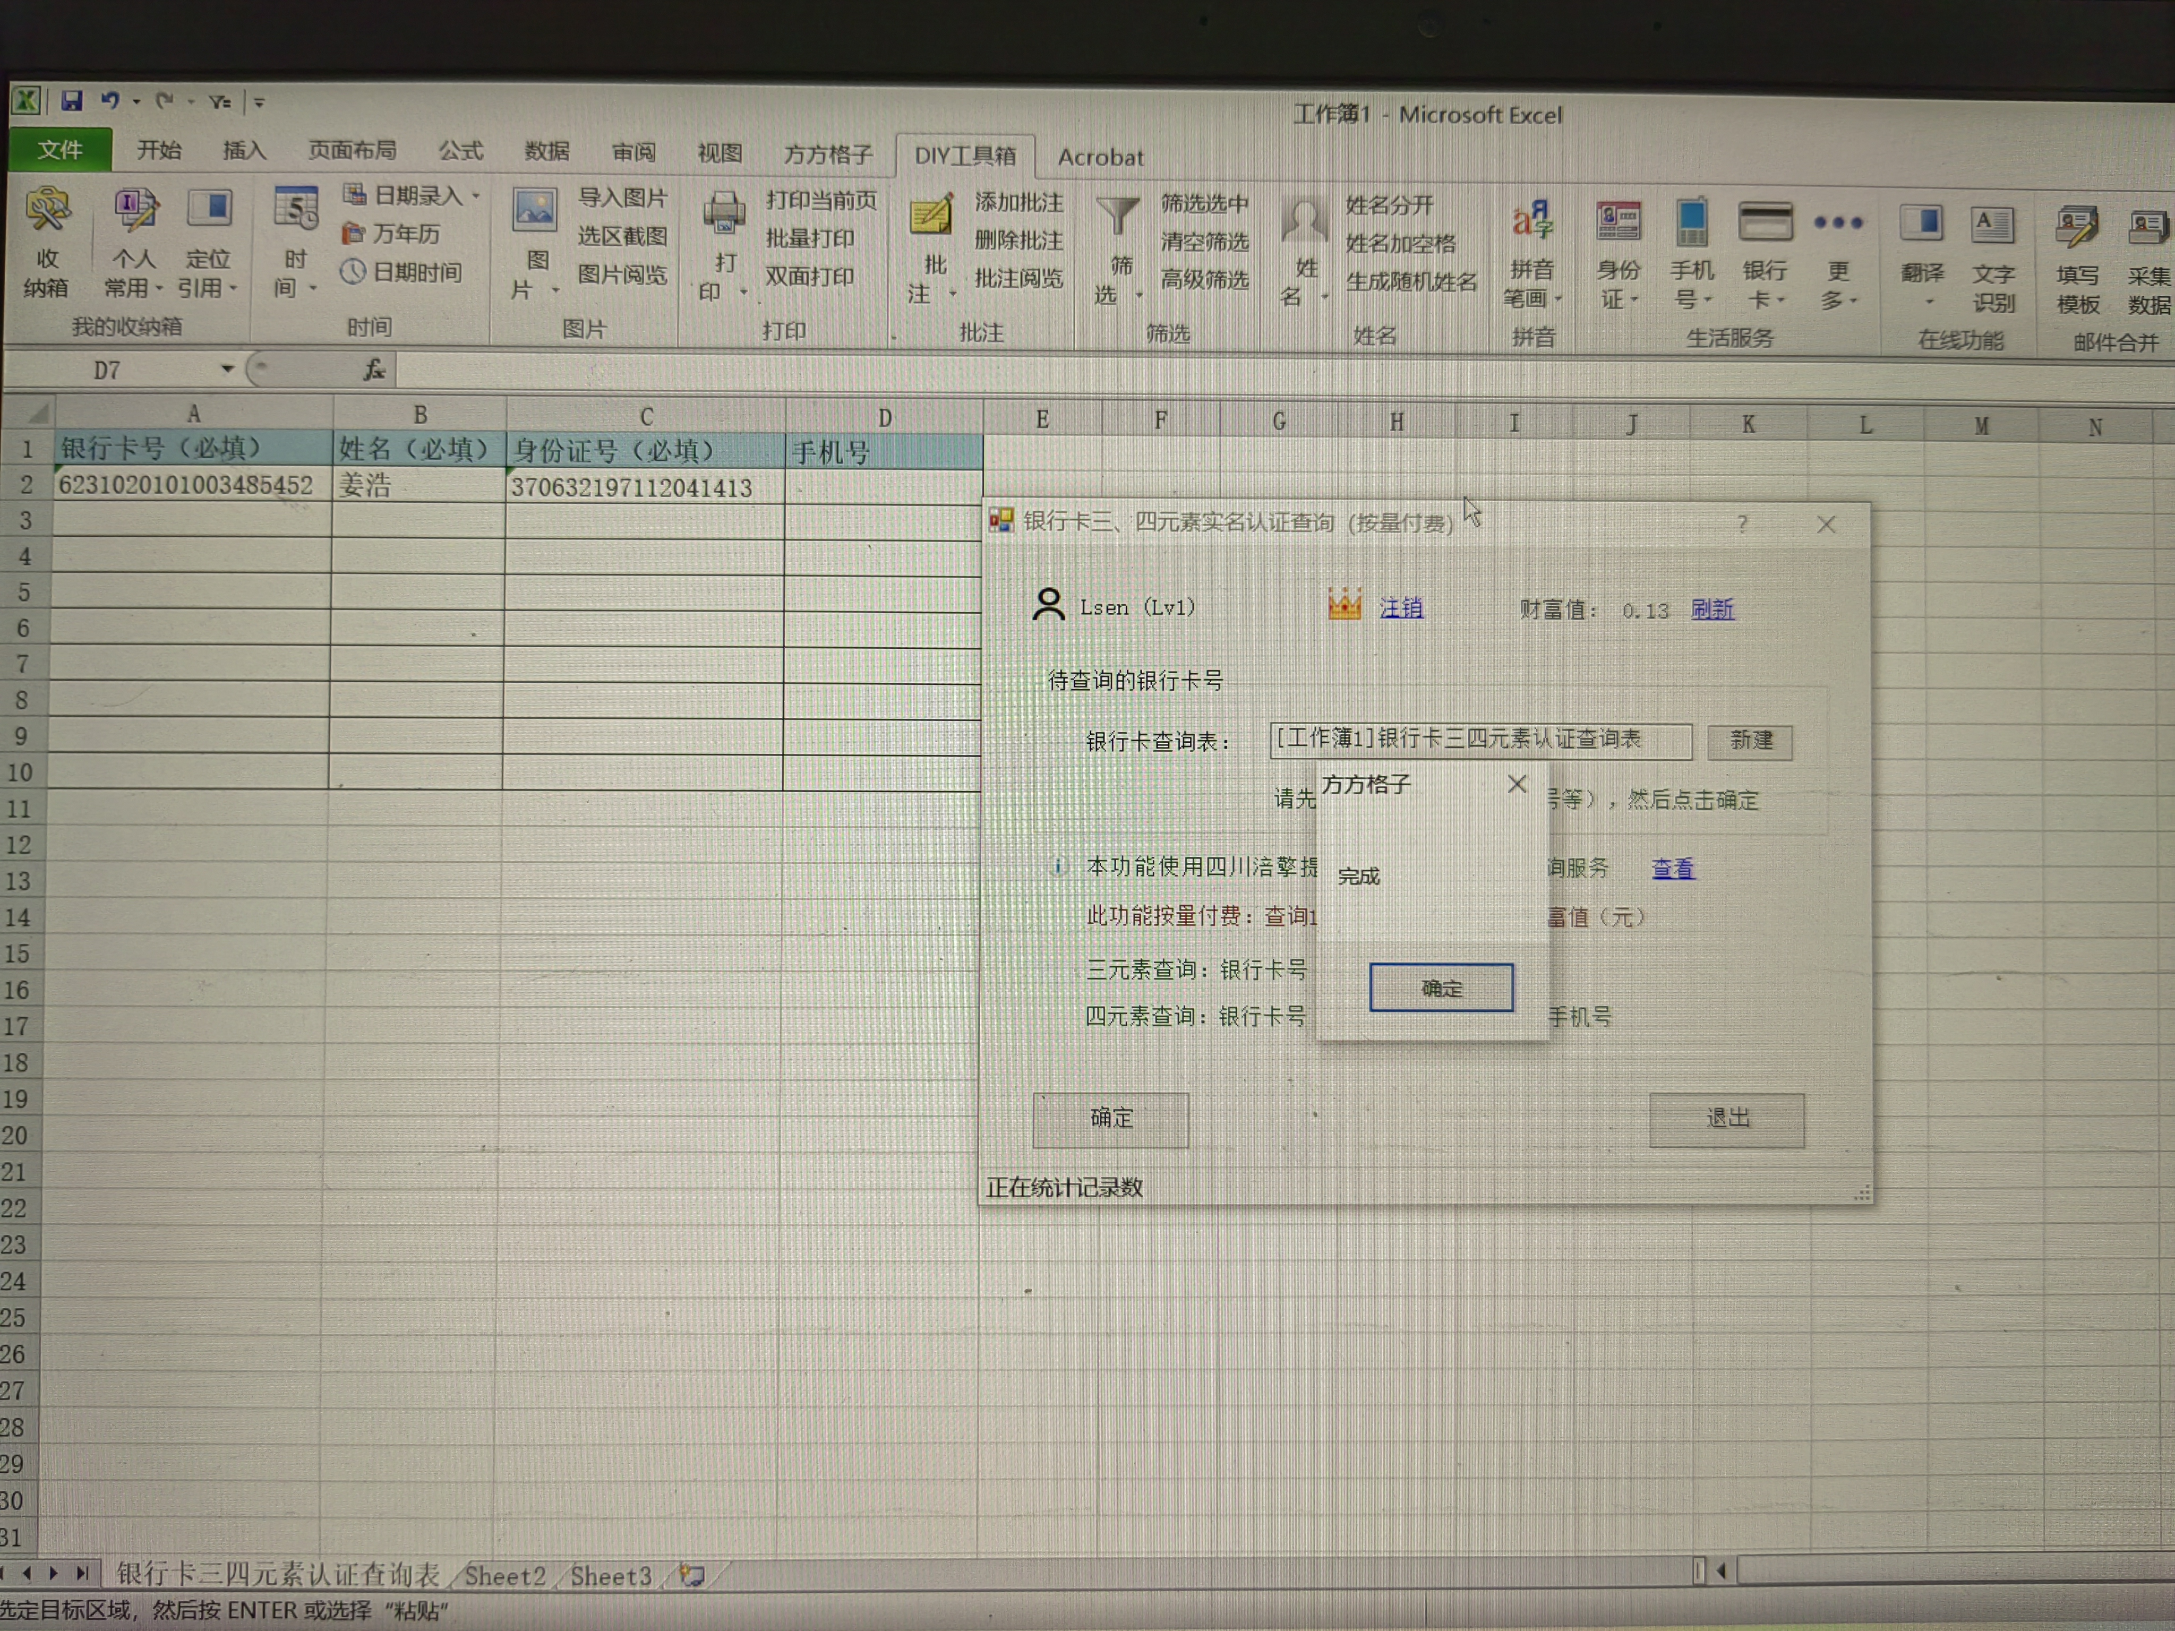The height and width of the screenshot is (1631, 2175).
Task: Select cell A2 with bank card number
Action: pos(193,485)
